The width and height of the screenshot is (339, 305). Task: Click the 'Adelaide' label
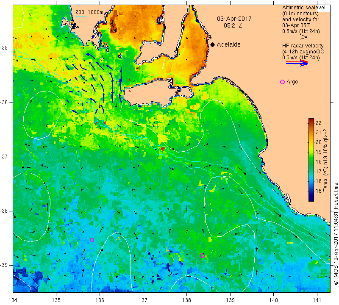point(228,44)
